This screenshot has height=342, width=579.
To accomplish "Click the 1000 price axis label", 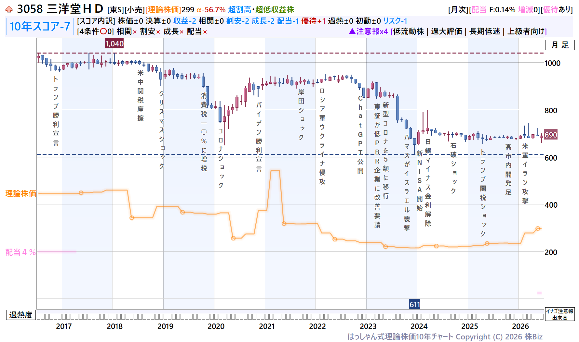I will [x=552, y=63].
